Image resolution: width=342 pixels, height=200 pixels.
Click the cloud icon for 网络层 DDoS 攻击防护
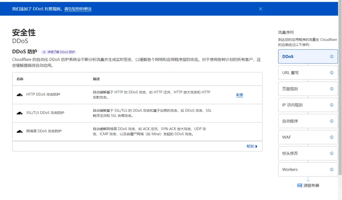[19, 131]
